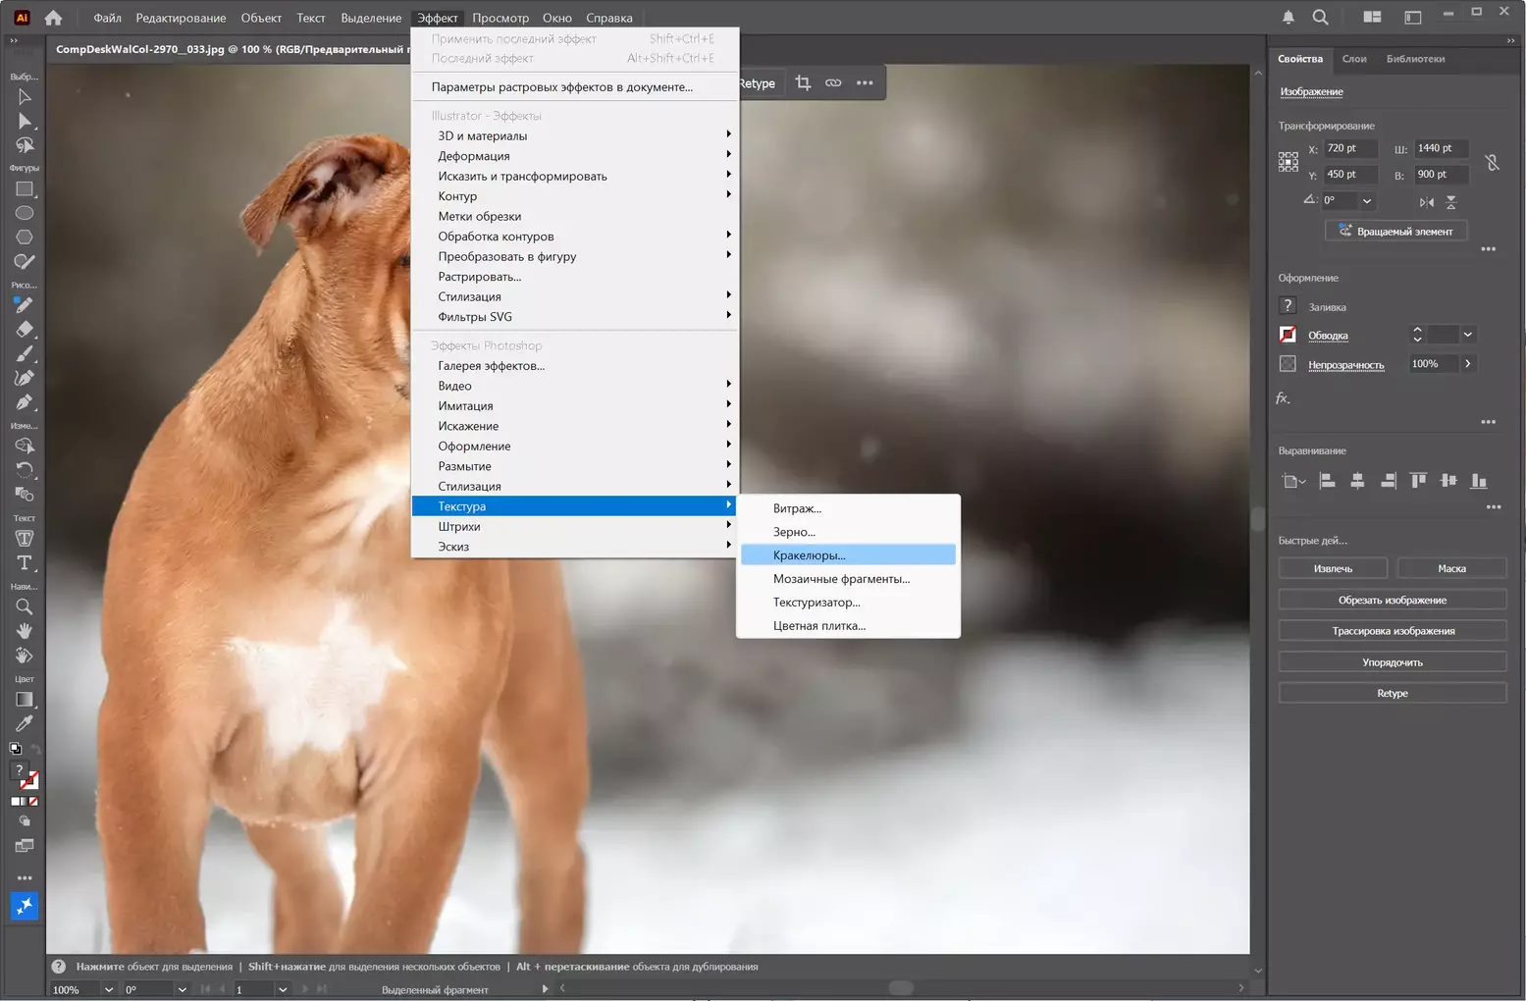Select the Eraser tool
The image size is (1526, 1001).
tap(25, 330)
